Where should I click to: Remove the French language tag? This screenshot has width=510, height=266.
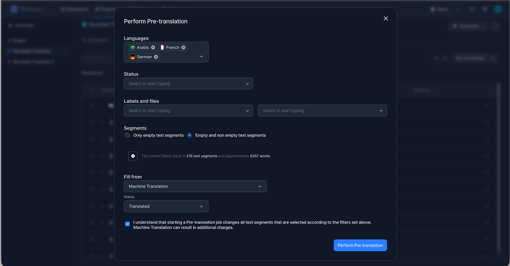coord(183,48)
